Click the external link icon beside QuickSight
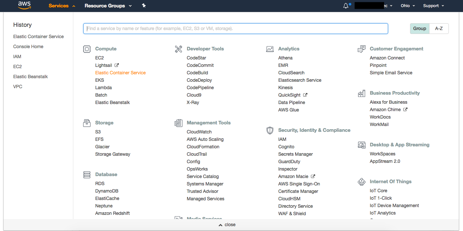The height and width of the screenshot is (231, 463). [x=305, y=95]
